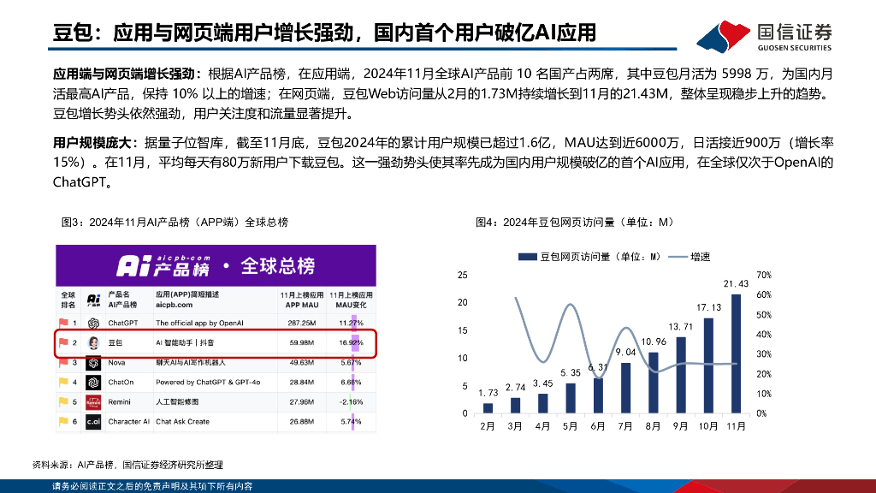Click the ChatOn product name cell
Screen dimensions: 876x493
(121, 383)
